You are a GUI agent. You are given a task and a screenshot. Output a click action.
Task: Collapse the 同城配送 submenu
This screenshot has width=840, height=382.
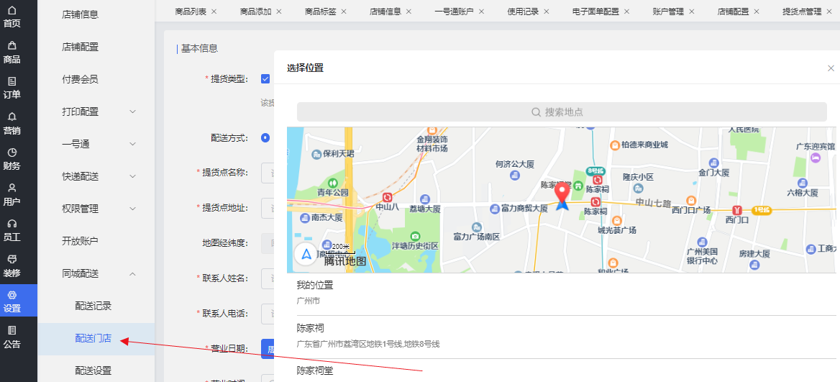point(132,273)
